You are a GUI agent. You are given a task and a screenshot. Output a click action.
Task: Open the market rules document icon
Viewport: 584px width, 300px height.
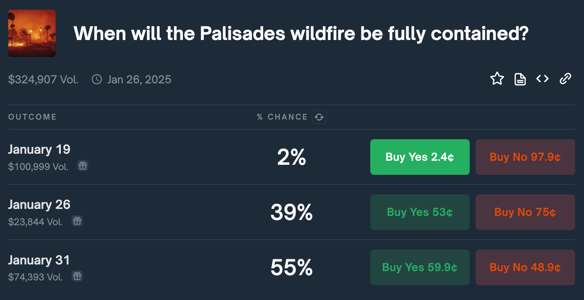(x=520, y=79)
